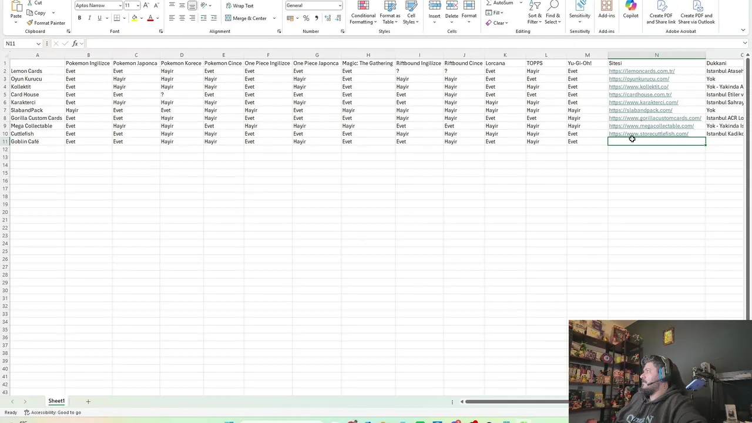Align text right in the cell

click(192, 18)
